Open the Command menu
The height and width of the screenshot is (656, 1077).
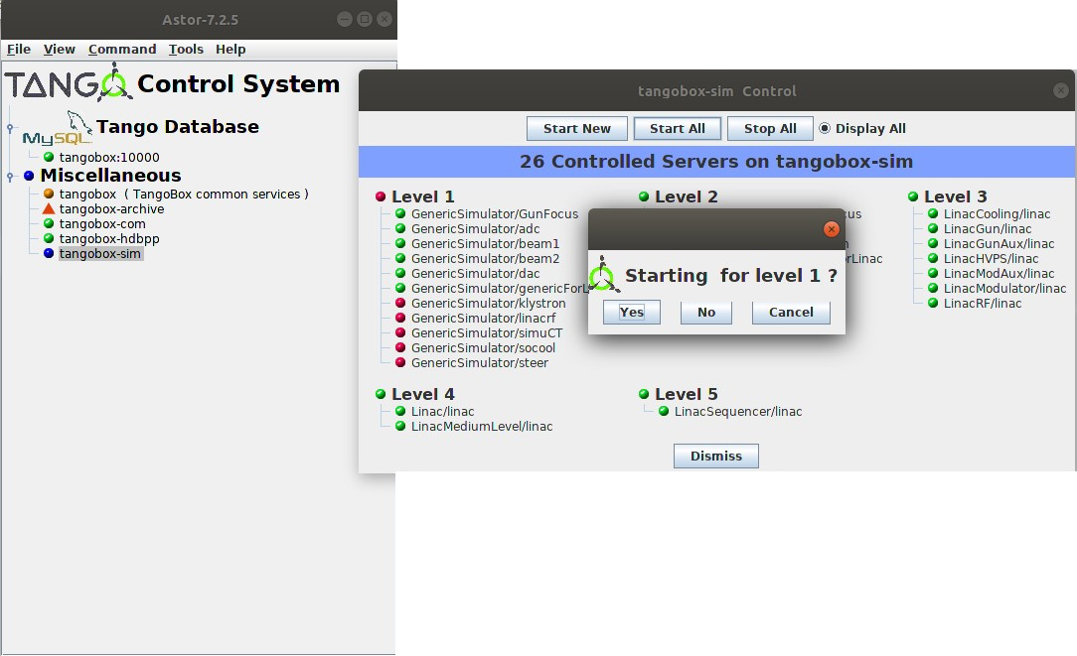click(122, 50)
